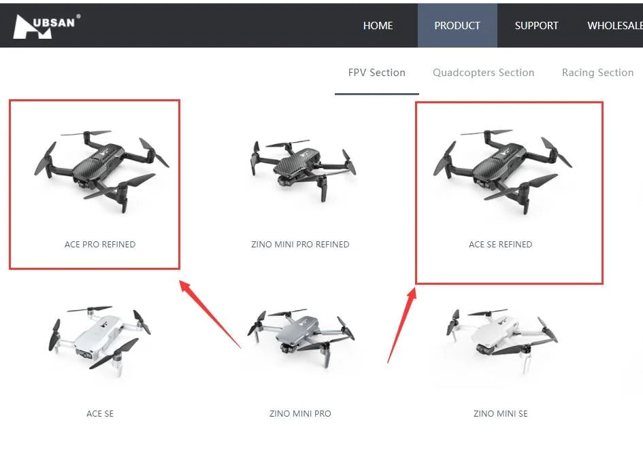Open the gray ZINO MINI PRO drone image
The width and height of the screenshot is (643, 471).
click(x=301, y=338)
